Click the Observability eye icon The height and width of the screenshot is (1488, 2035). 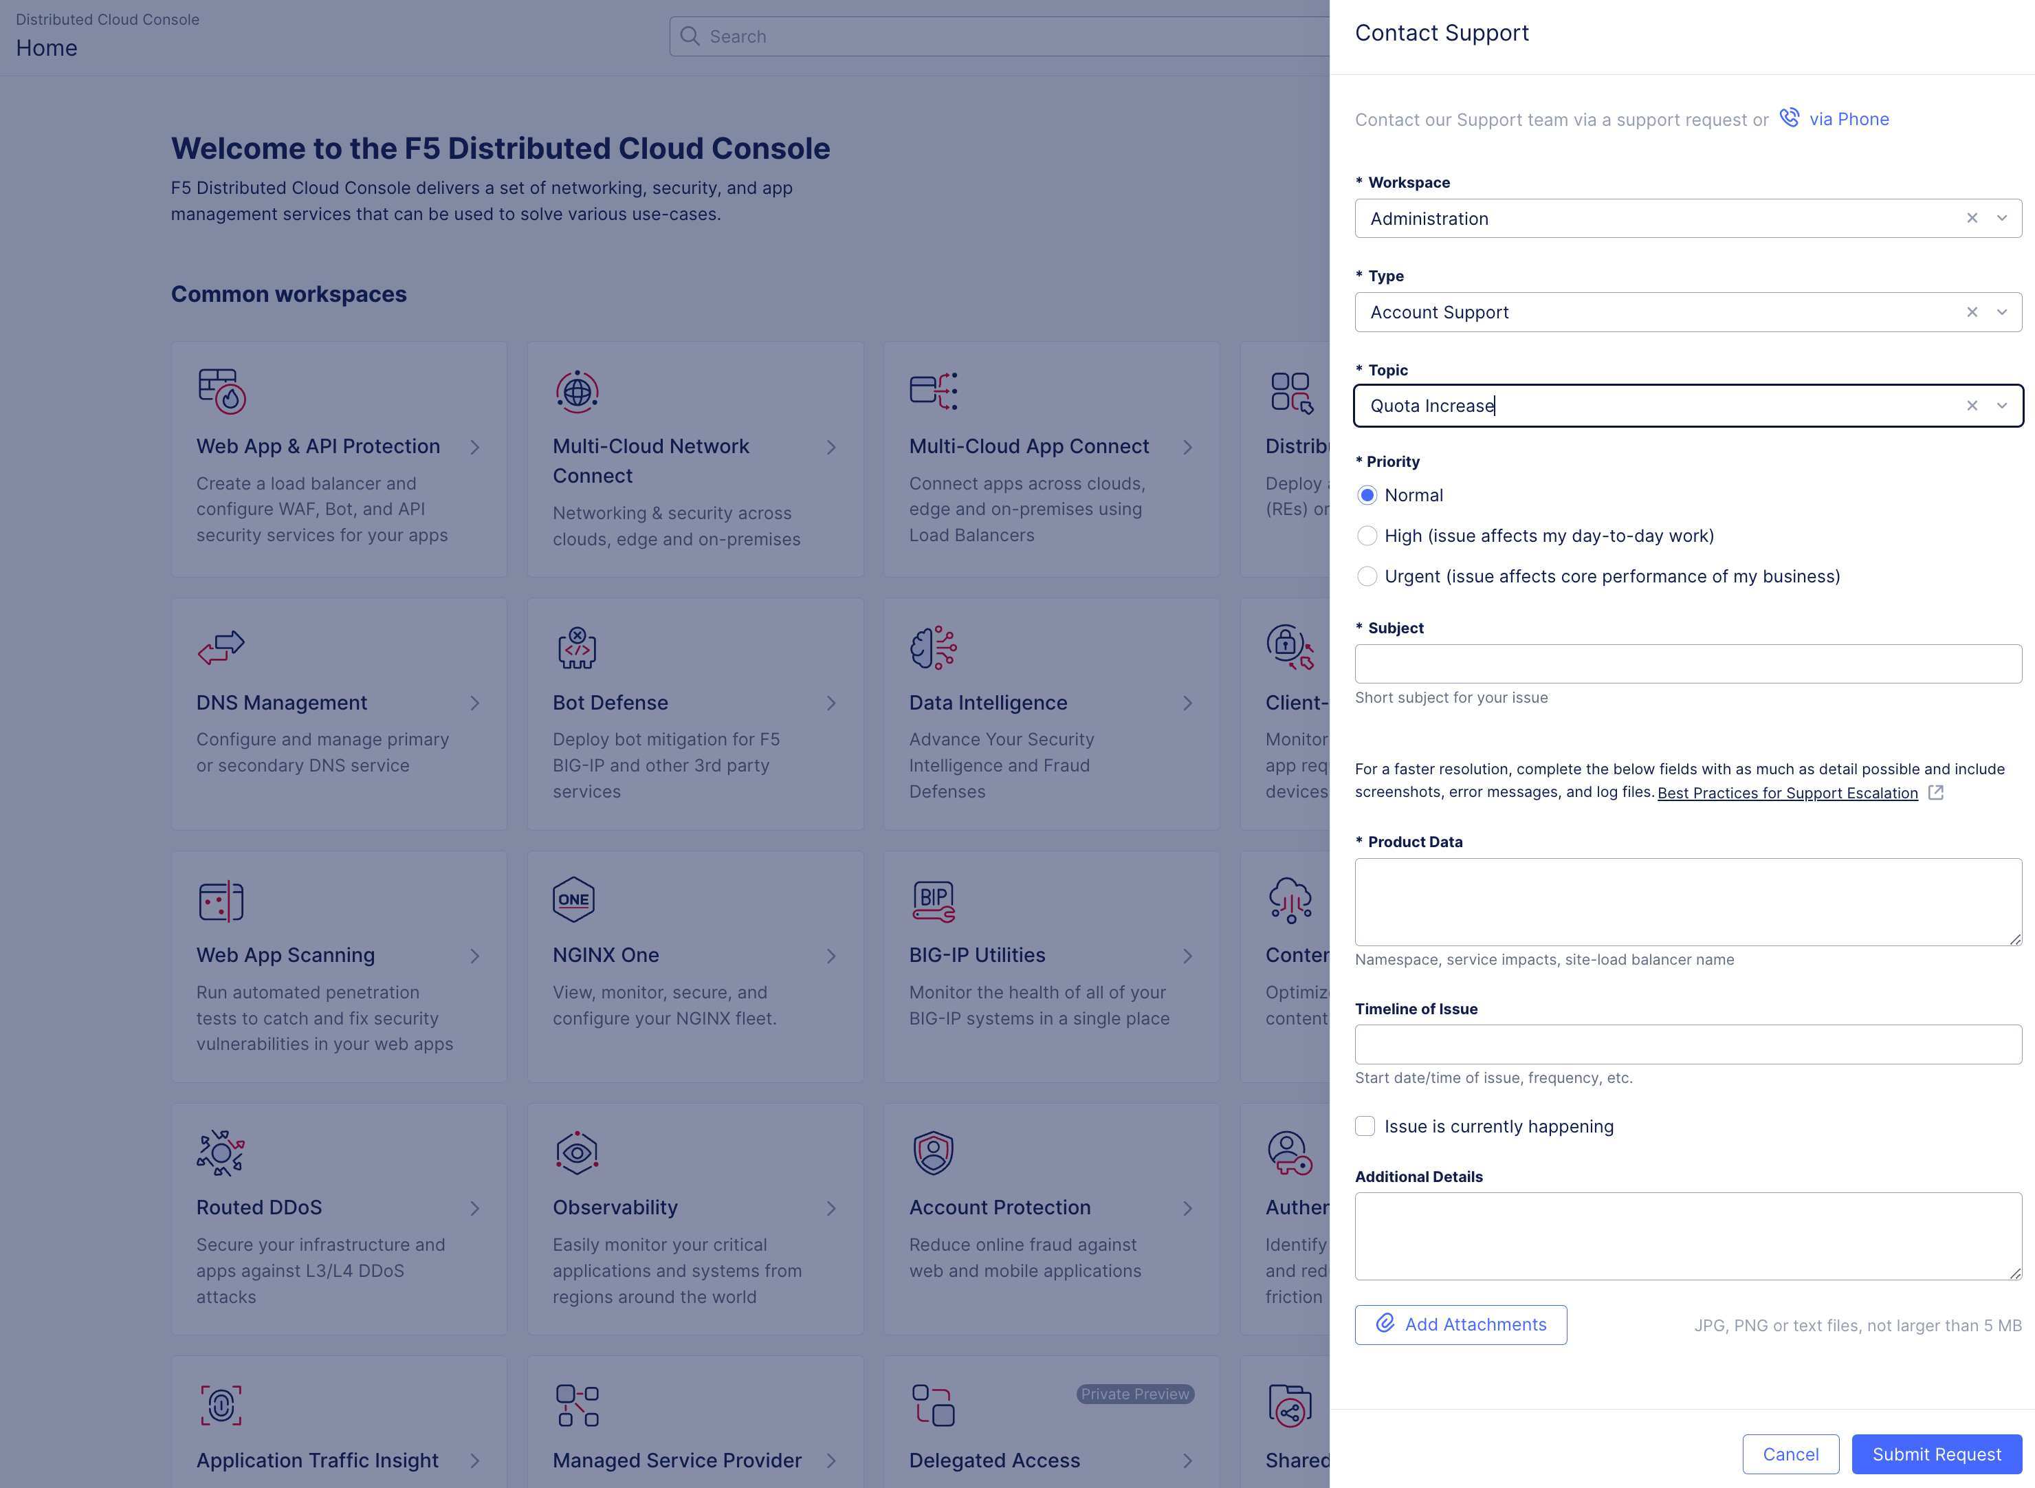(576, 1152)
